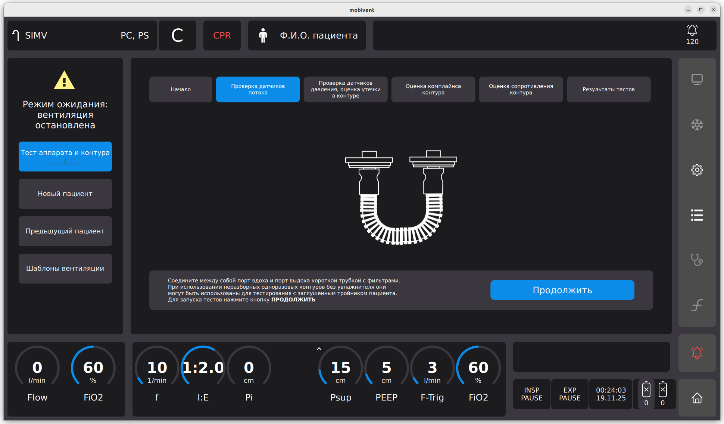Screen dimensions: 724x424
Task: Open Проверка датчиков давления tab
Action: [346, 89]
